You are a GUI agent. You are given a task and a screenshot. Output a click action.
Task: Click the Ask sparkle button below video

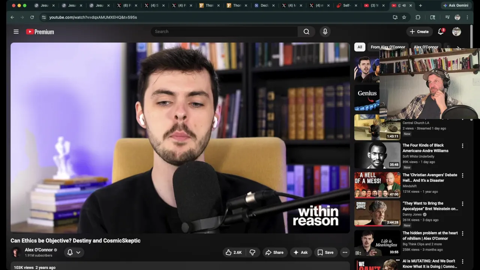[300, 252]
